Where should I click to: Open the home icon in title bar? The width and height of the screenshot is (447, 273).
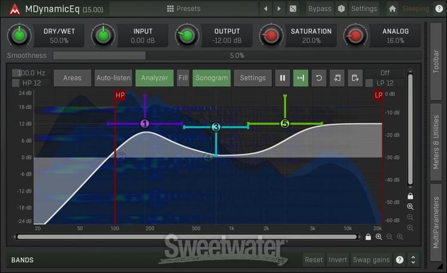click(x=392, y=9)
